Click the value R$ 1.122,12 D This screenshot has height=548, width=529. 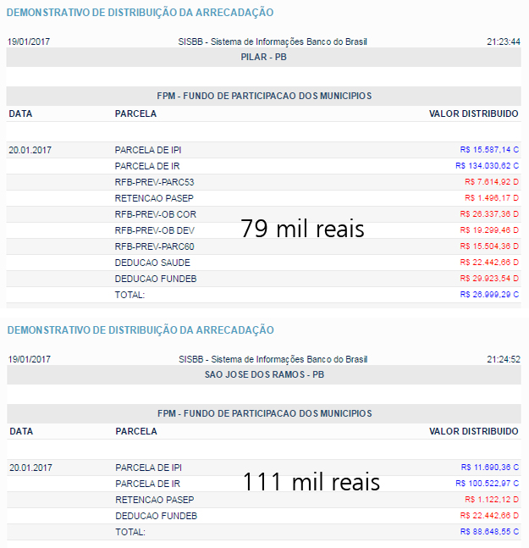[x=492, y=500]
